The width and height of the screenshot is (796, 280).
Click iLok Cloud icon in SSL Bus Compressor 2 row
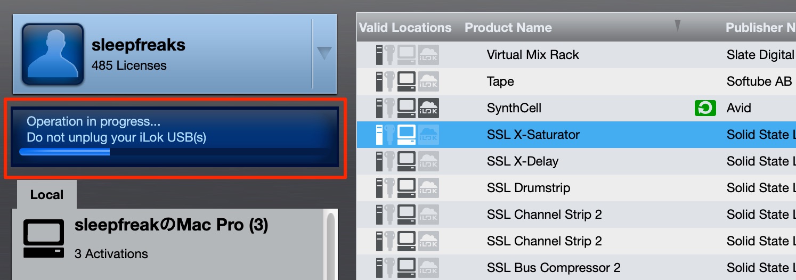tap(429, 268)
